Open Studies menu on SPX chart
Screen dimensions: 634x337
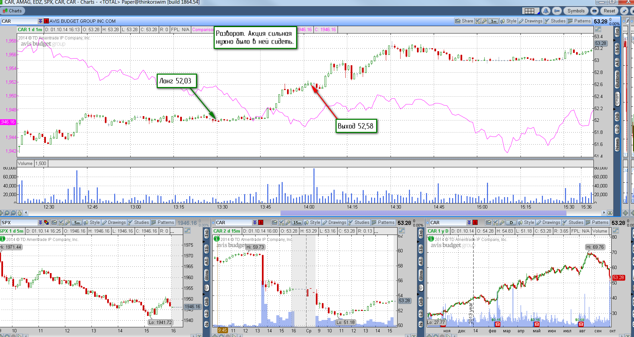pyautogui.click(x=138, y=222)
